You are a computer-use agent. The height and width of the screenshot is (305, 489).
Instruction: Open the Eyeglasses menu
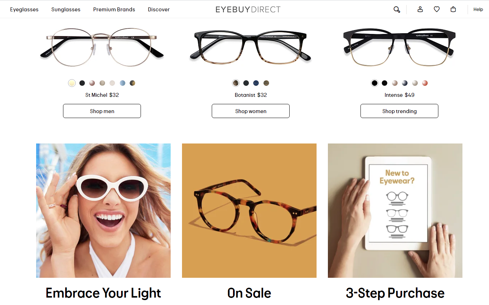coord(24,10)
